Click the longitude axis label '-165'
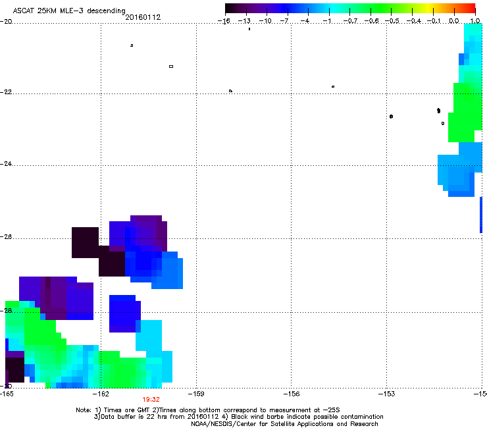The image size is (487, 428). click(7, 394)
